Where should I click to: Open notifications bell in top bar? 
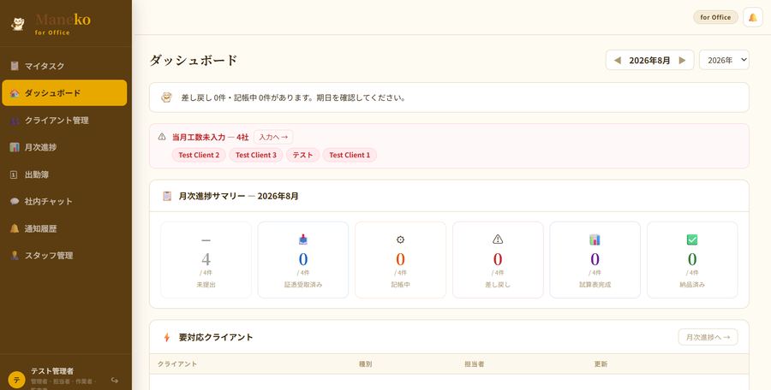(752, 17)
